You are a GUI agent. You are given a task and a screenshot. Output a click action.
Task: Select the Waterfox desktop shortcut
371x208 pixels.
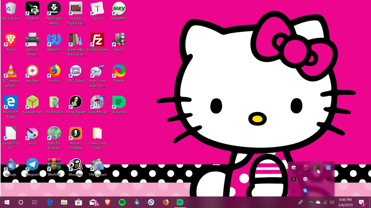tap(54, 42)
